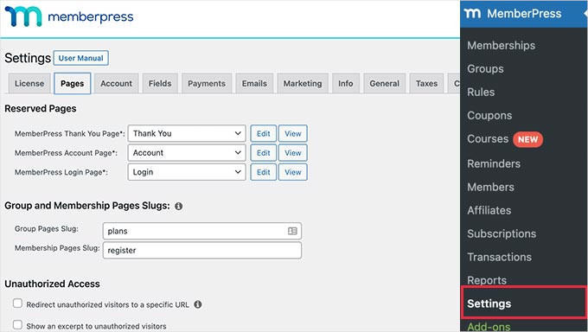Open Members in the sidebar

[490, 187]
